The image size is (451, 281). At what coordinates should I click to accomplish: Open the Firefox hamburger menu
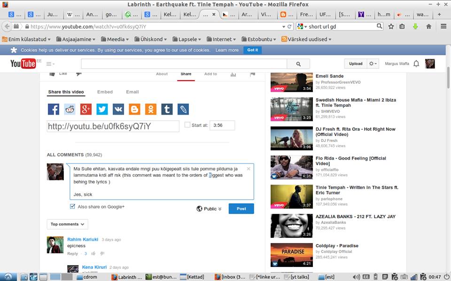tap(443, 26)
